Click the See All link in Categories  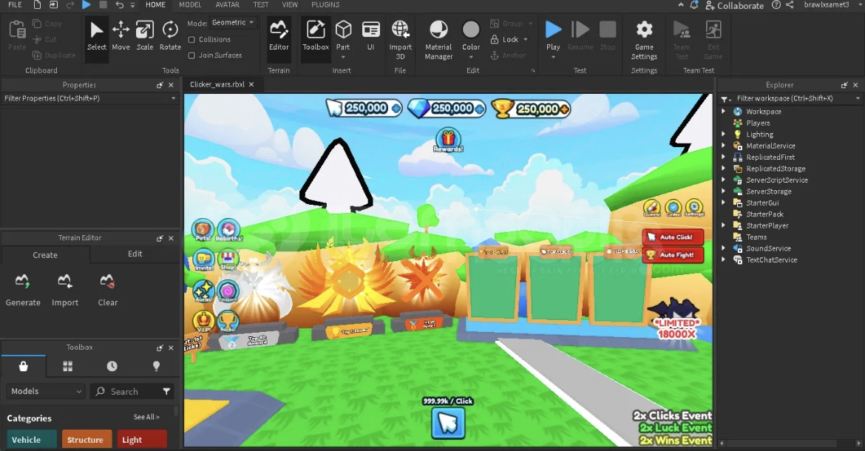(x=146, y=418)
